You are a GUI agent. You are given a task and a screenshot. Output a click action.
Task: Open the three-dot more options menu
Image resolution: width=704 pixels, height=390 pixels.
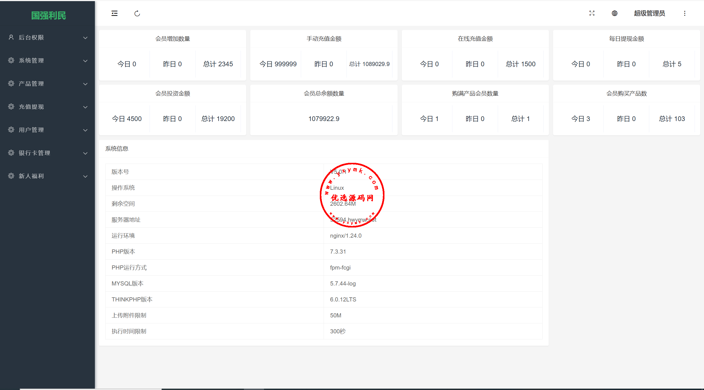click(x=685, y=13)
